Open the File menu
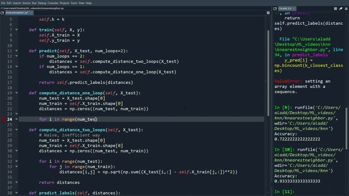349x196 pixels. [3, 3]
